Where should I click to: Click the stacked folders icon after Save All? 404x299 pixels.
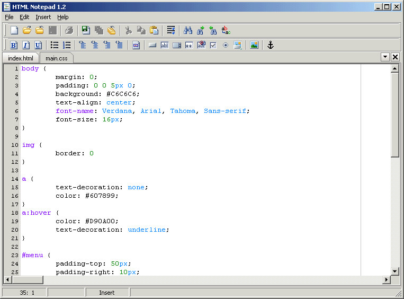point(111,30)
